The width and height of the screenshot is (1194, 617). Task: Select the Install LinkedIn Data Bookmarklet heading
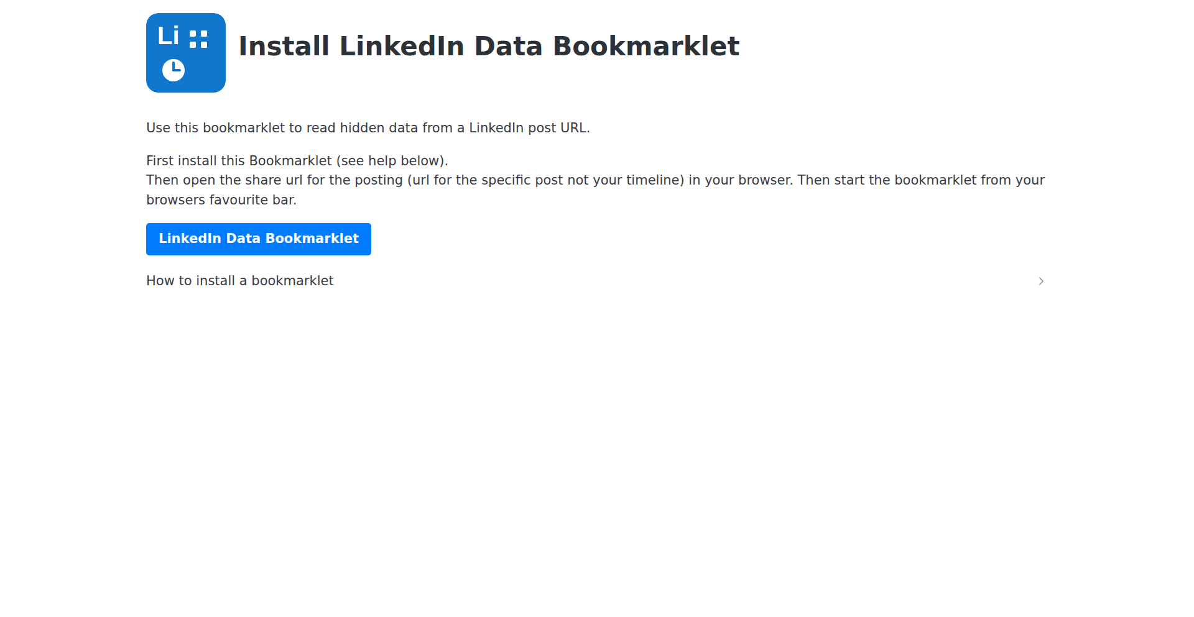click(489, 45)
